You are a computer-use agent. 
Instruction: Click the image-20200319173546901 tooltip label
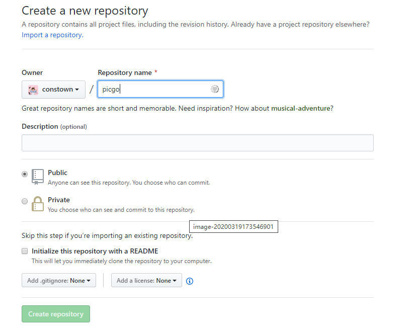pos(233,227)
